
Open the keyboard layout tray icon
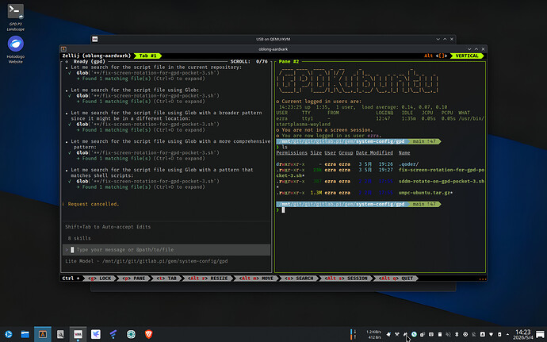click(431, 334)
